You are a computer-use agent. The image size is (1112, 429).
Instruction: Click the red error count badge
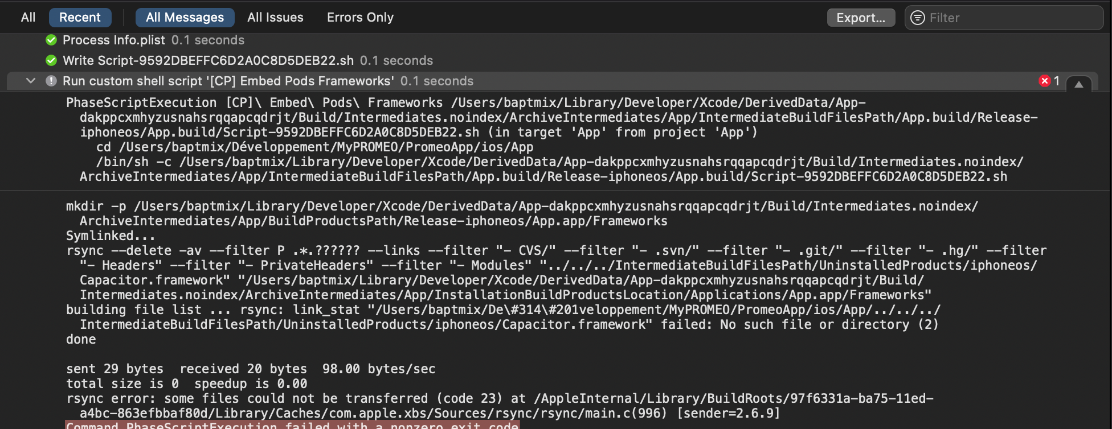coord(1048,81)
